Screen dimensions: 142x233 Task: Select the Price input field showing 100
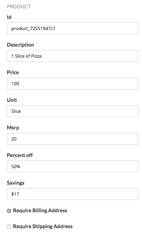[72, 84]
